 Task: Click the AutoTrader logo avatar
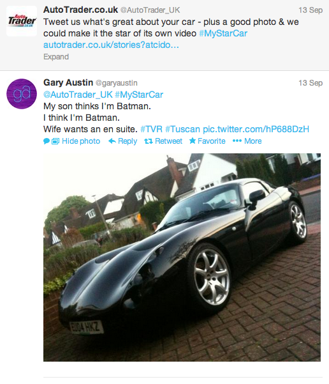[22, 21]
